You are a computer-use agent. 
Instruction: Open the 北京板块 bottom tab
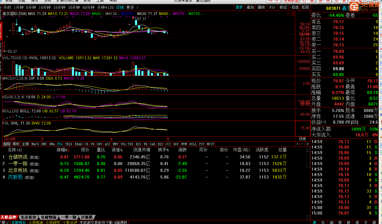(28, 217)
